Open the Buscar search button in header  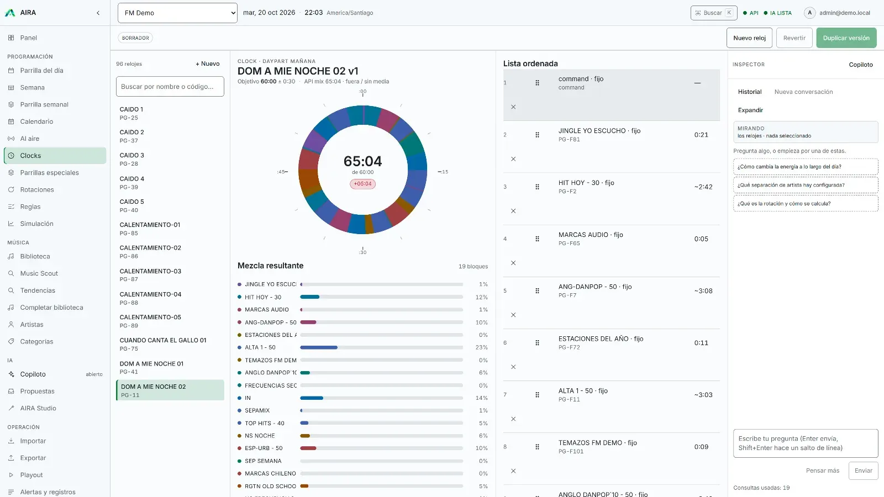click(x=713, y=13)
